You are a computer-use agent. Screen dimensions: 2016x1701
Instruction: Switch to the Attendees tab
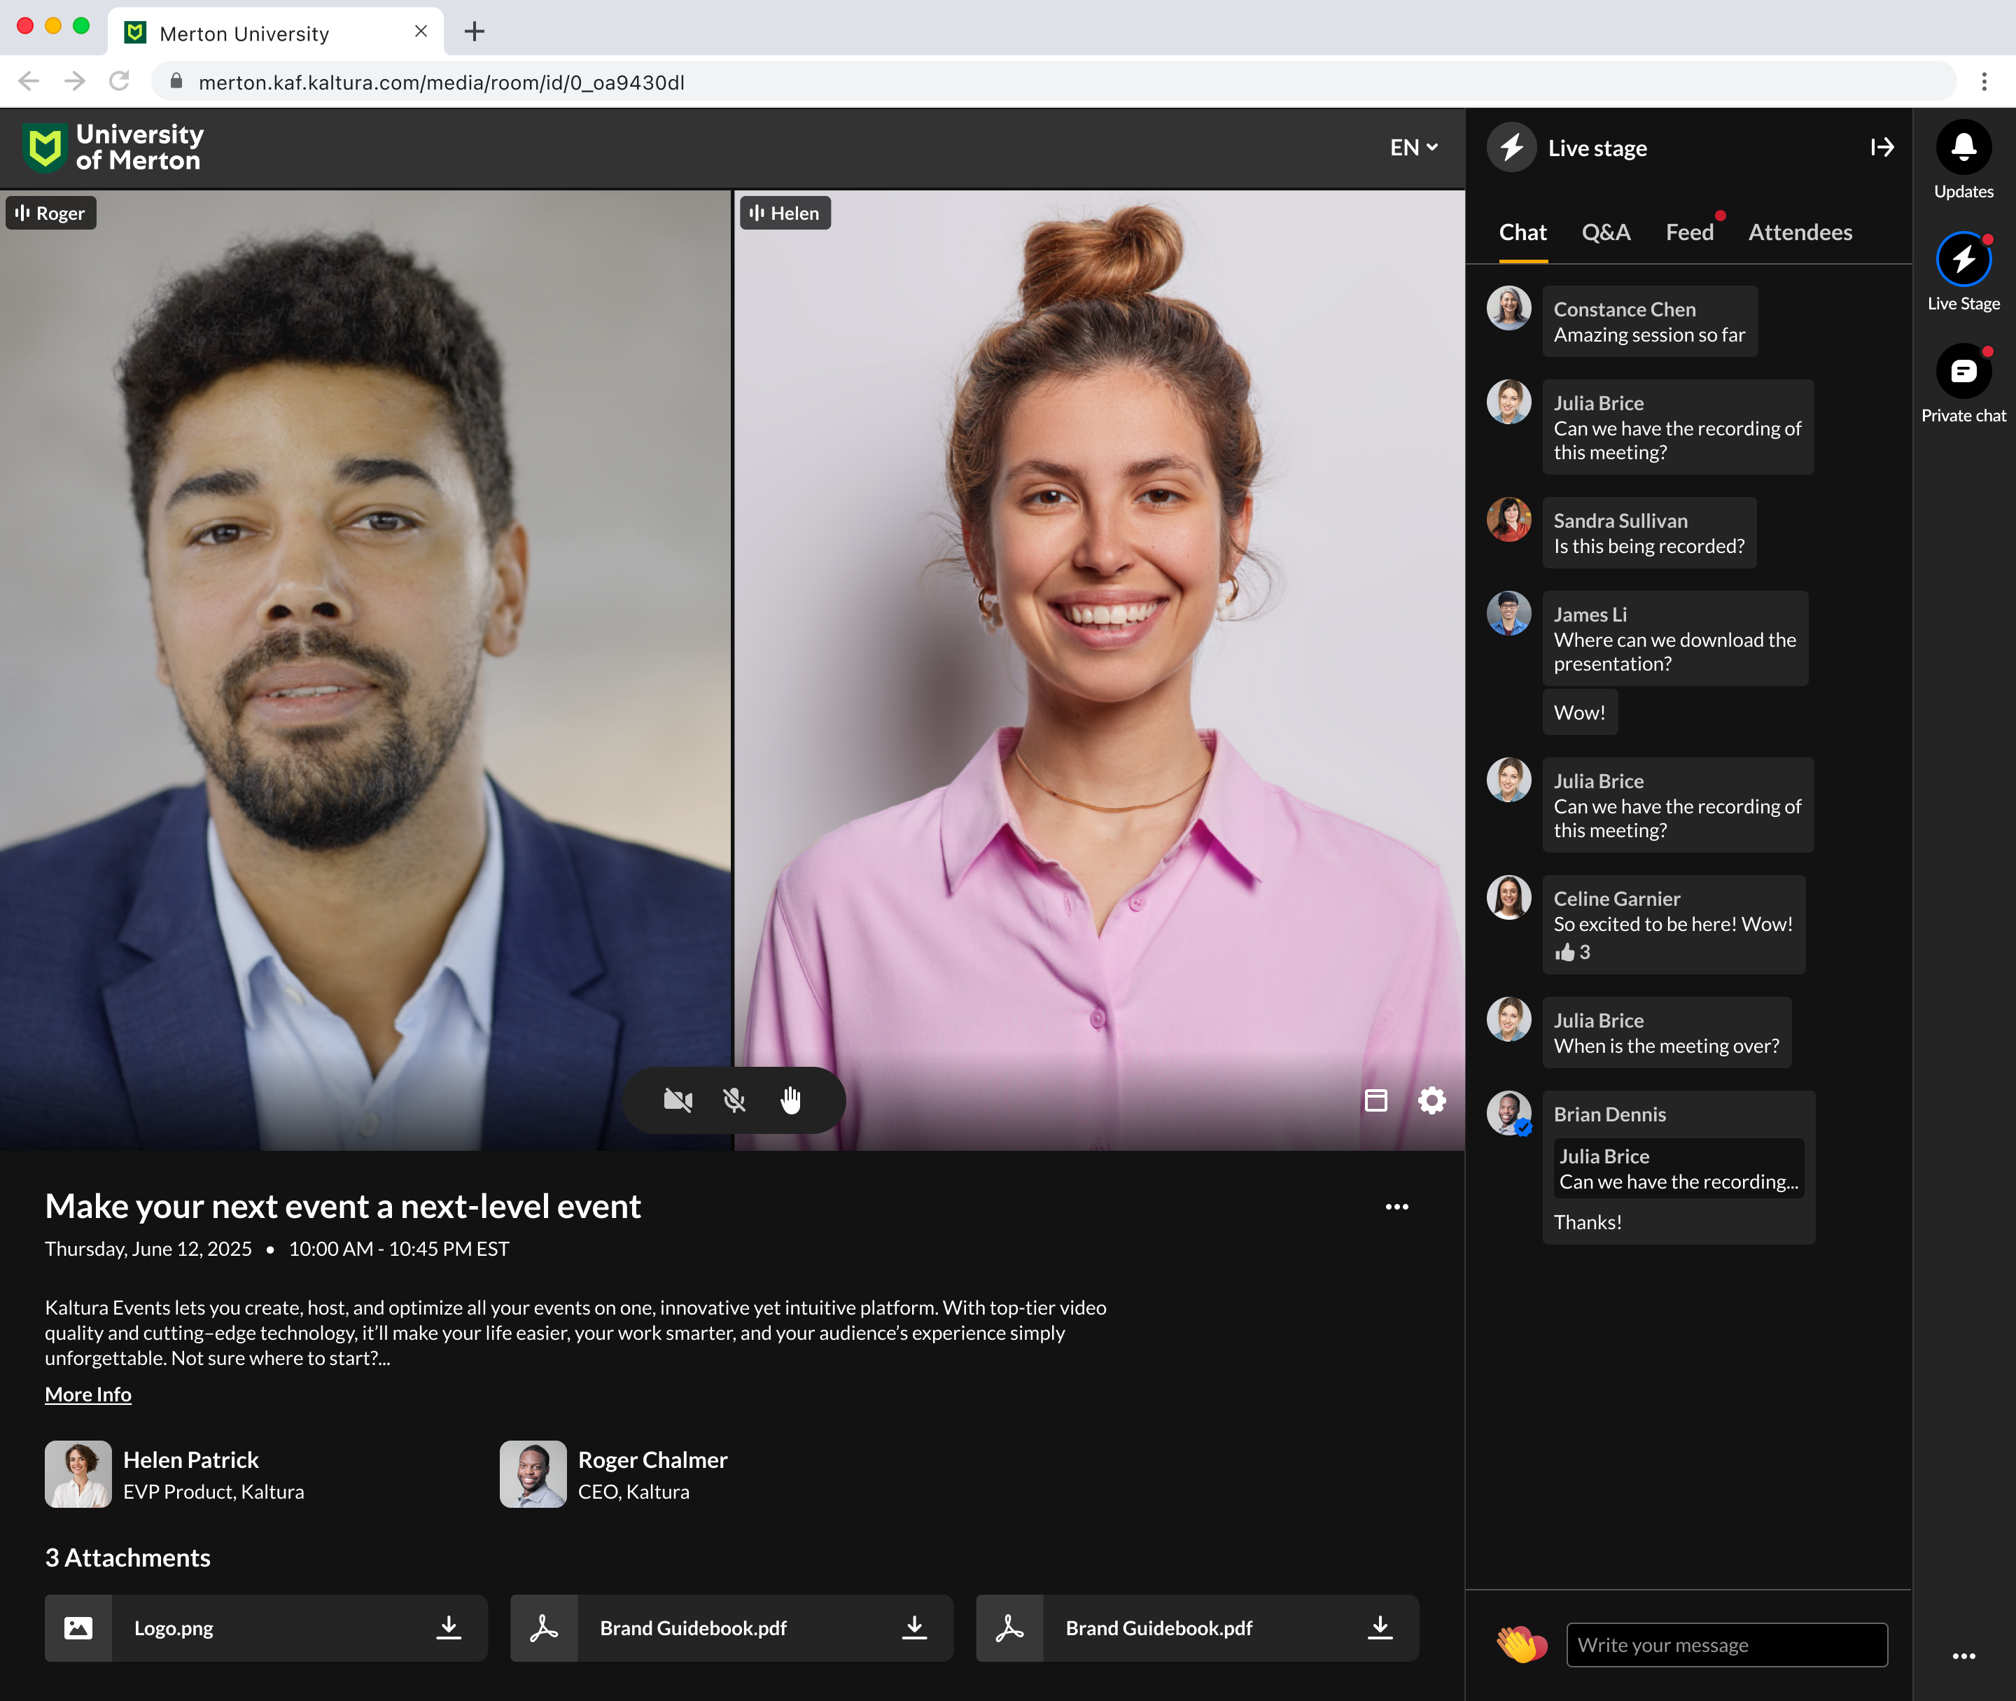1799,232
